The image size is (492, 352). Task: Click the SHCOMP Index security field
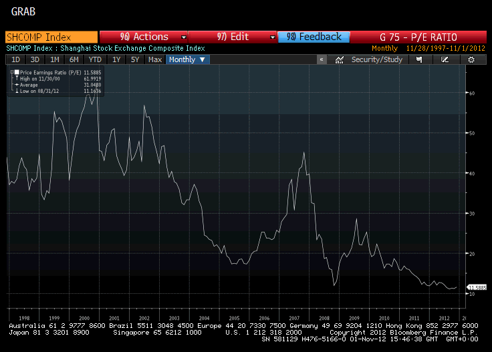51,37
